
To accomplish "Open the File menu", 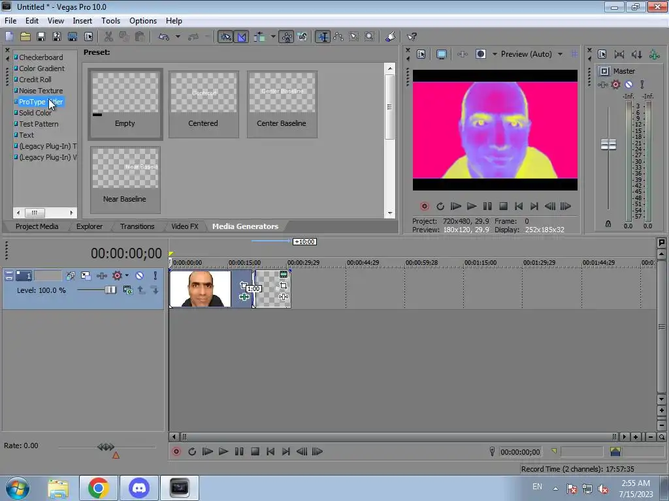I will [10, 21].
